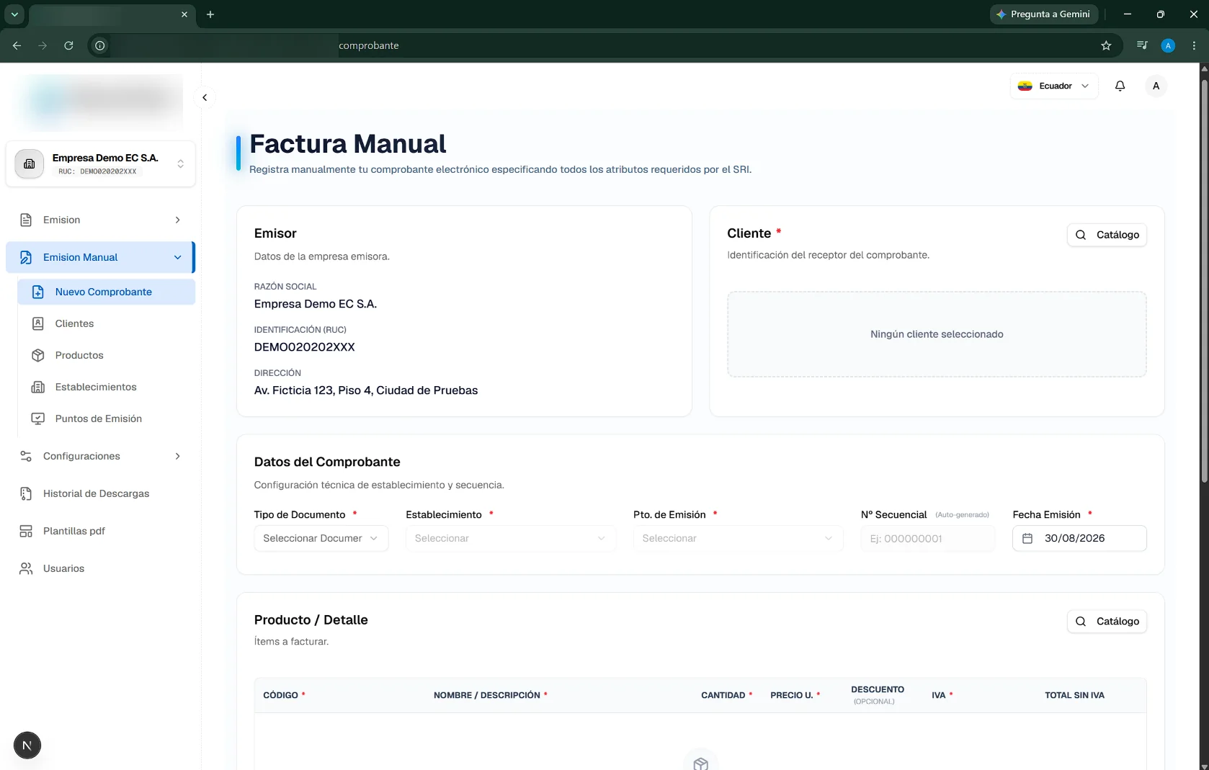This screenshot has width=1209, height=770.
Task: Click the page vertical scrollbar
Action: click(x=1204, y=281)
